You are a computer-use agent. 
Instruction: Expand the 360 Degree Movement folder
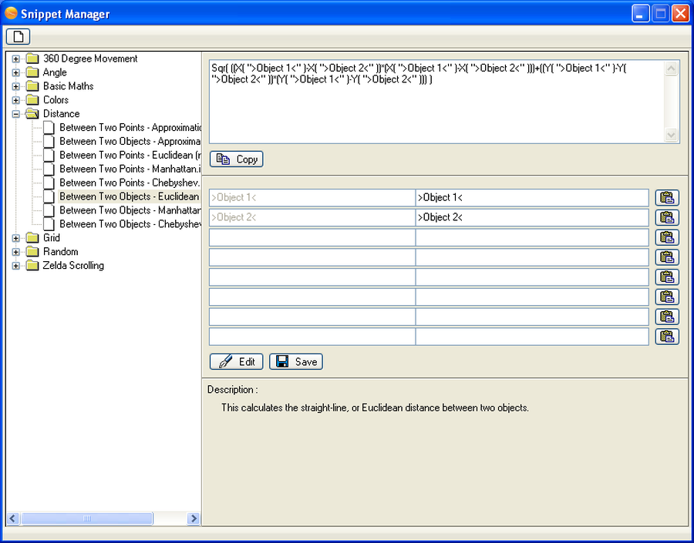pos(16,59)
